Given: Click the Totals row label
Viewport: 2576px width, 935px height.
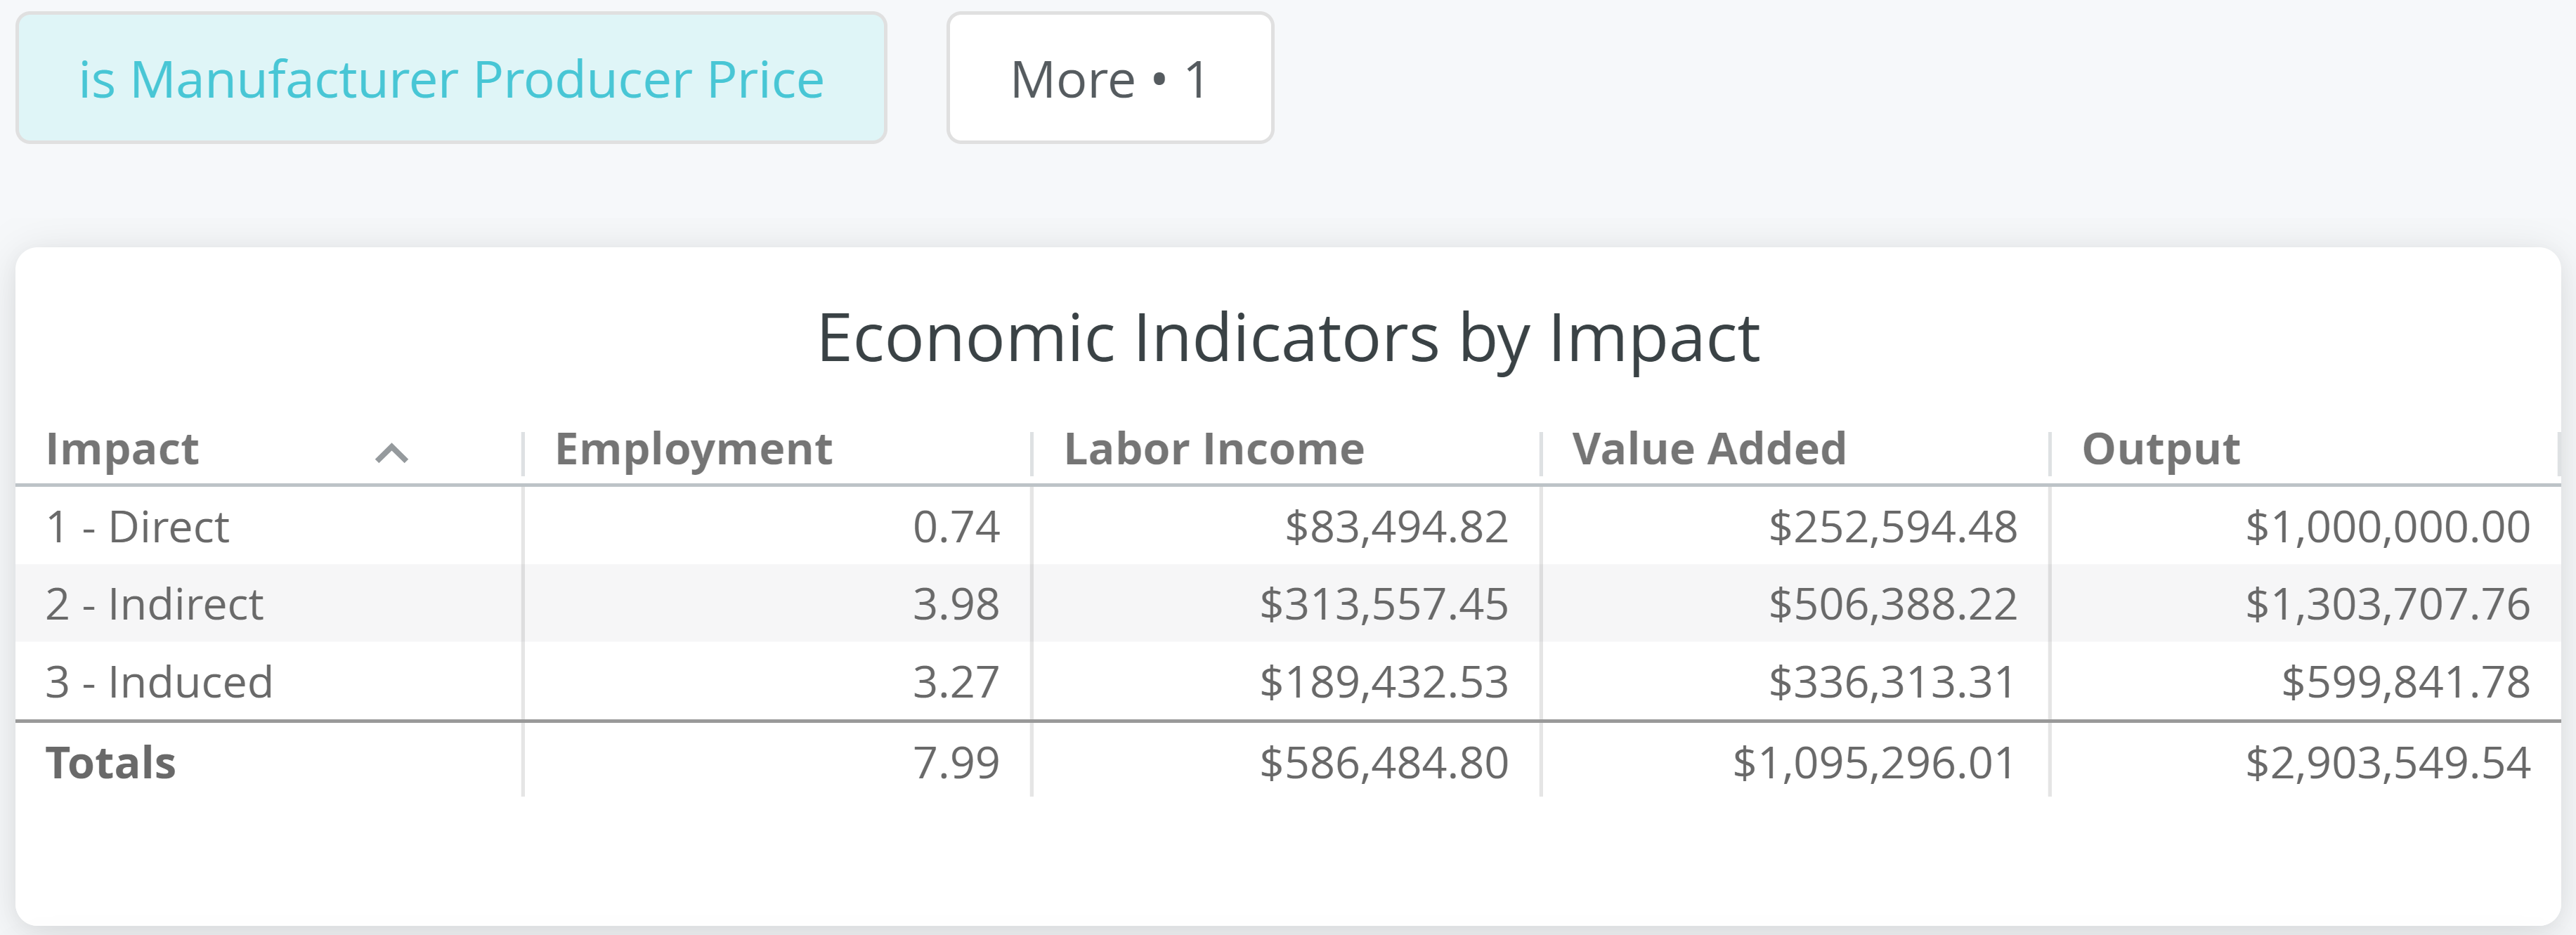Looking at the screenshot, I should [111, 763].
